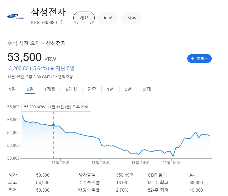
Task: Select the 5일 chart range
Action: pyautogui.click(x=30, y=89)
